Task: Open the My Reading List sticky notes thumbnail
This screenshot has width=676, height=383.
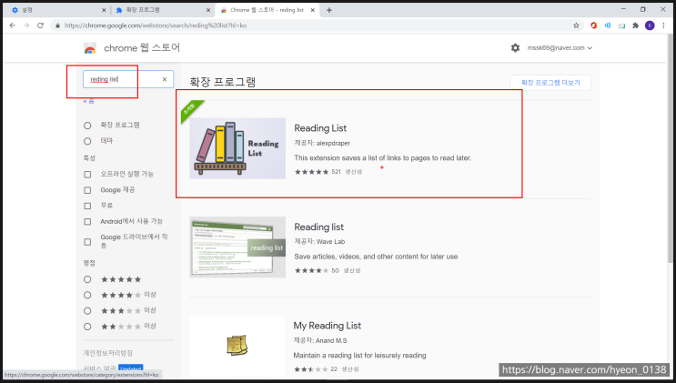Action: [x=237, y=346]
